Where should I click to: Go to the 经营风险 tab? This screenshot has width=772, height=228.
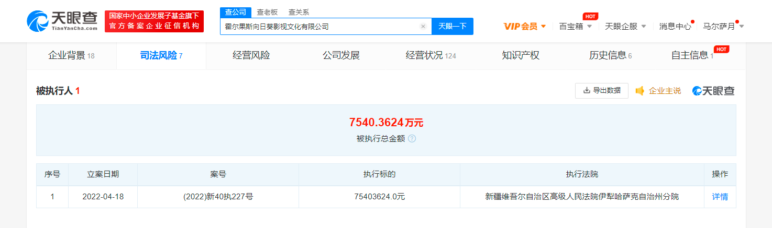[251, 55]
